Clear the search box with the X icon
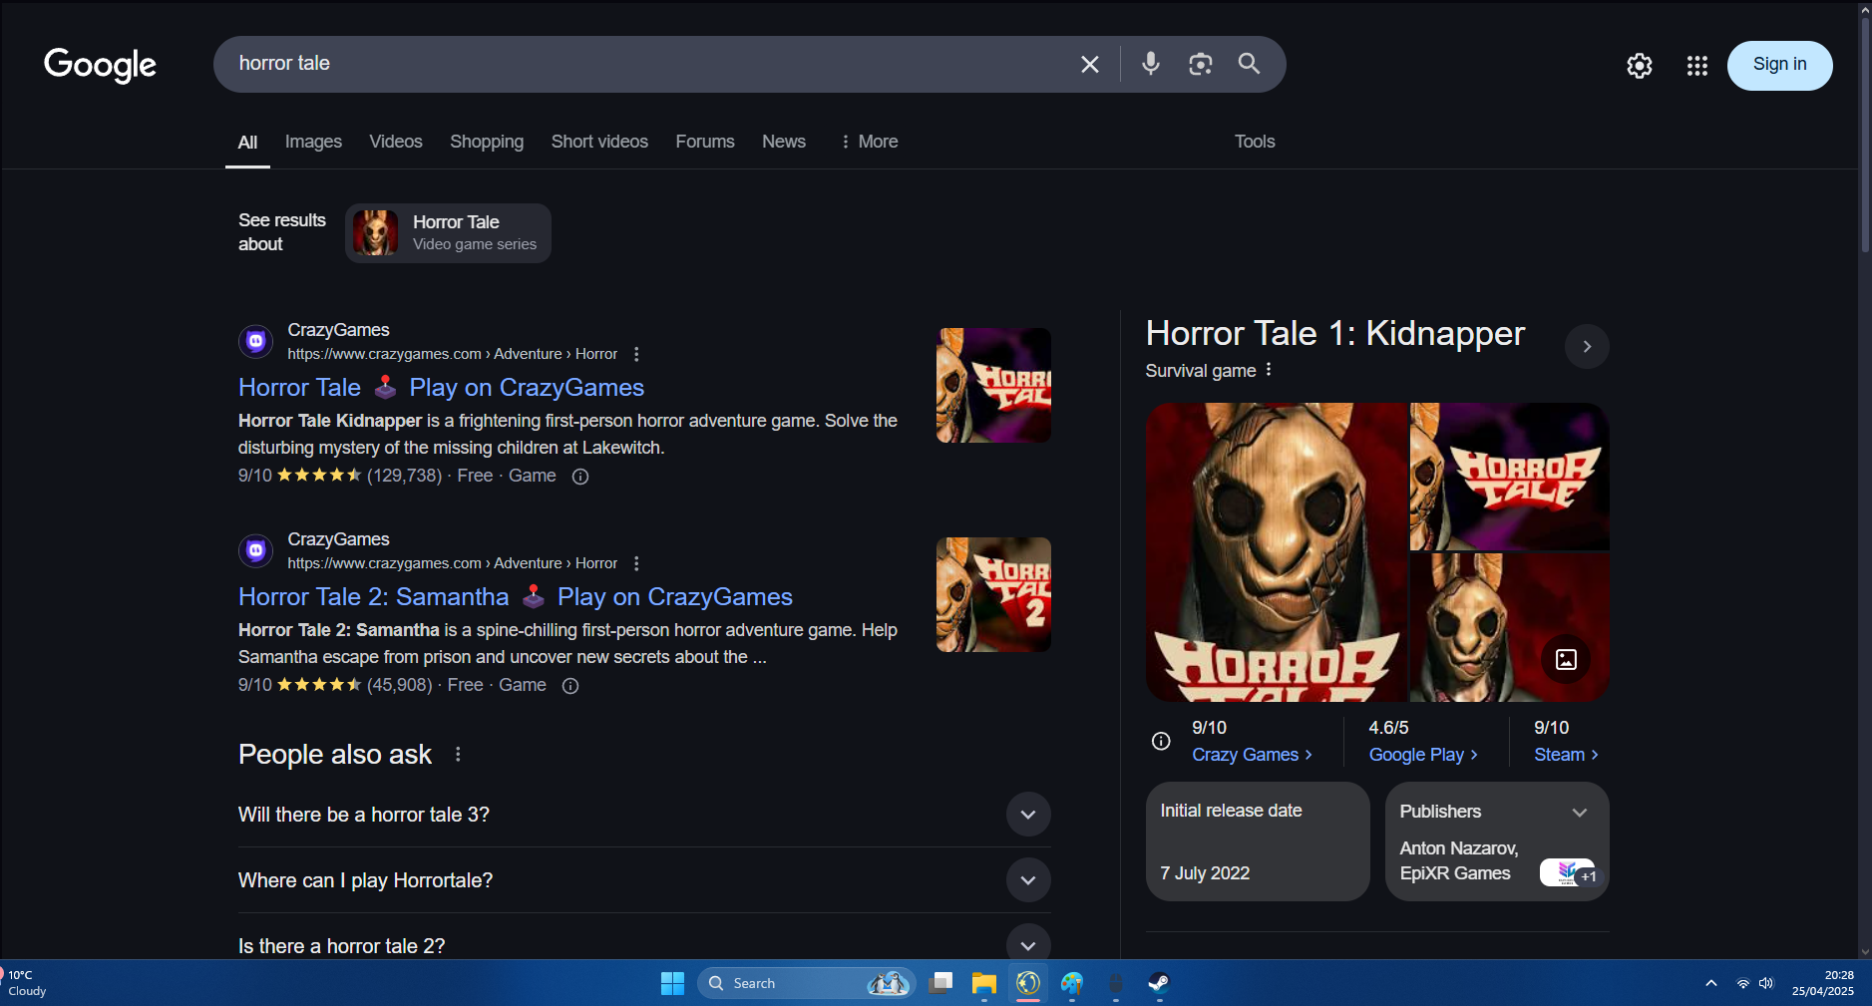Screen dimensions: 1872x1006 (x=1089, y=65)
